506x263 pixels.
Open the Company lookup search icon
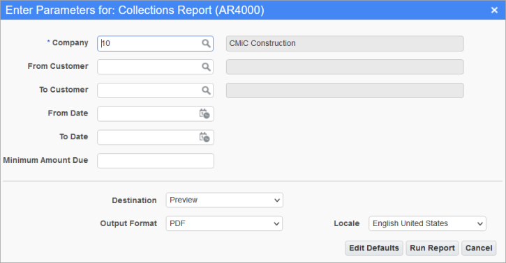point(206,43)
